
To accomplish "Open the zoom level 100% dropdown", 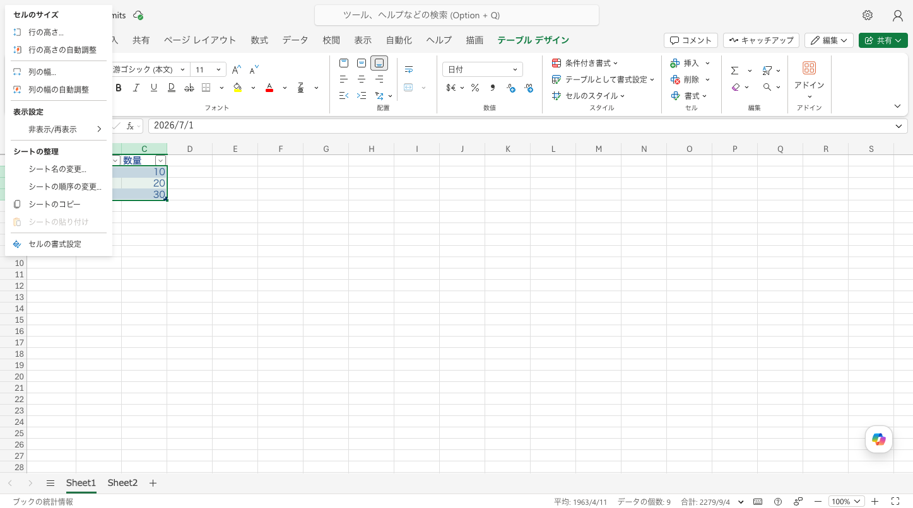I will point(846,502).
